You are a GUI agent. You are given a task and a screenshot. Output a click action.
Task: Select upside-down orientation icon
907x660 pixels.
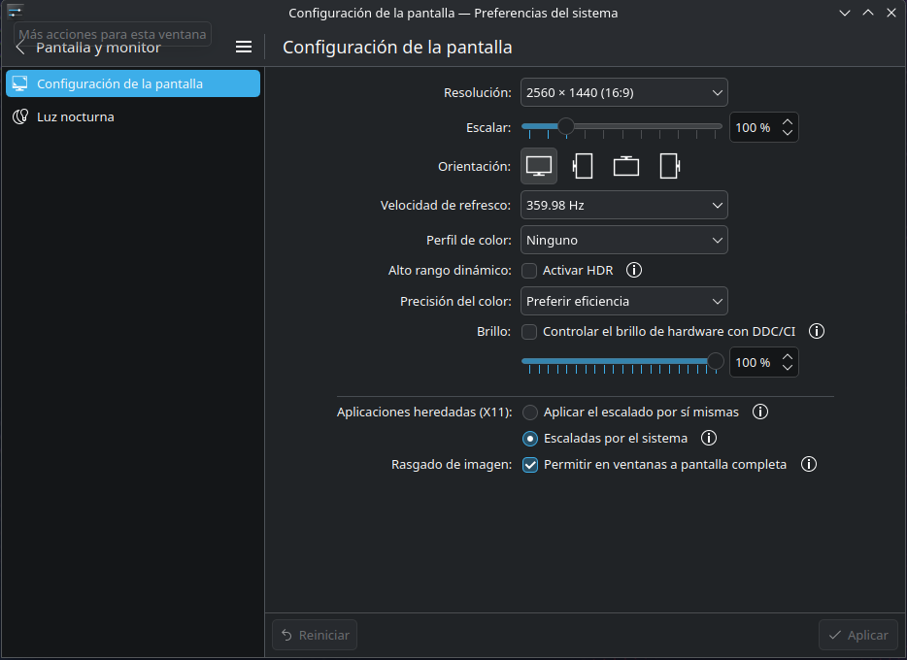626,166
